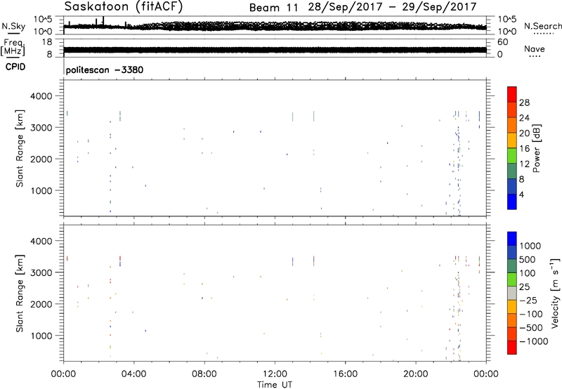Screen dimensions: 562x389
Task: Click the noise trace in the N.Sky panel
Action: click(x=275, y=26)
